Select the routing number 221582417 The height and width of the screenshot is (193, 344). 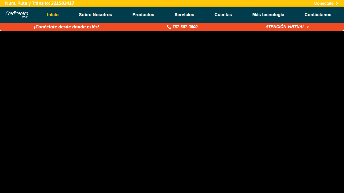(63, 3)
